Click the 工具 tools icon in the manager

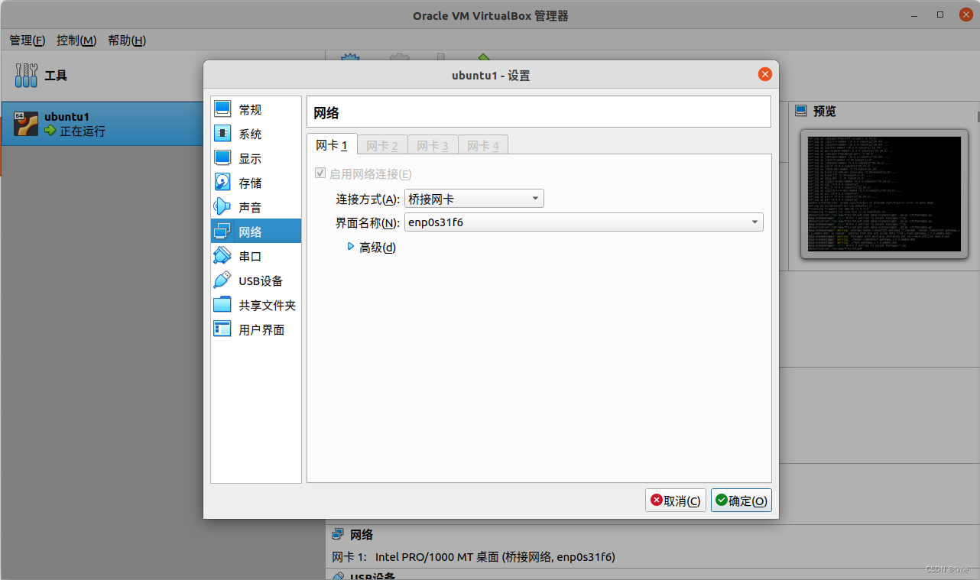[x=27, y=75]
